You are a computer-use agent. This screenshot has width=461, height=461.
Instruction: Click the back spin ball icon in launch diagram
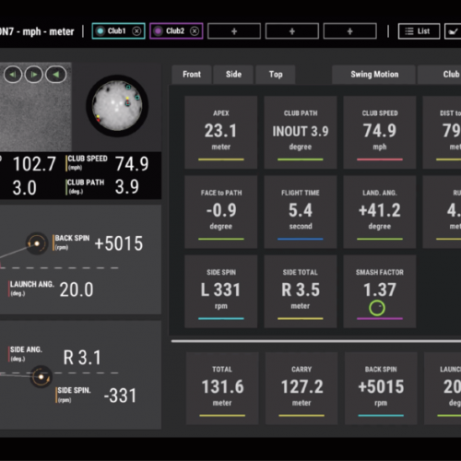(x=37, y=243)
